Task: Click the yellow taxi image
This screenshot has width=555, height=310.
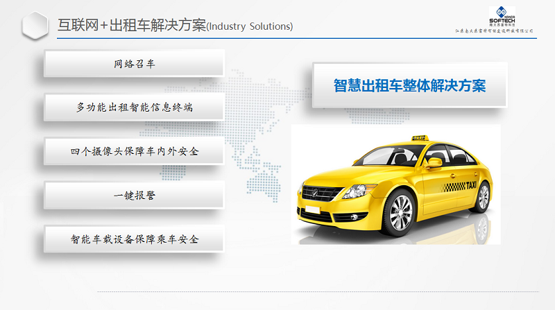Action: (395, 184)
